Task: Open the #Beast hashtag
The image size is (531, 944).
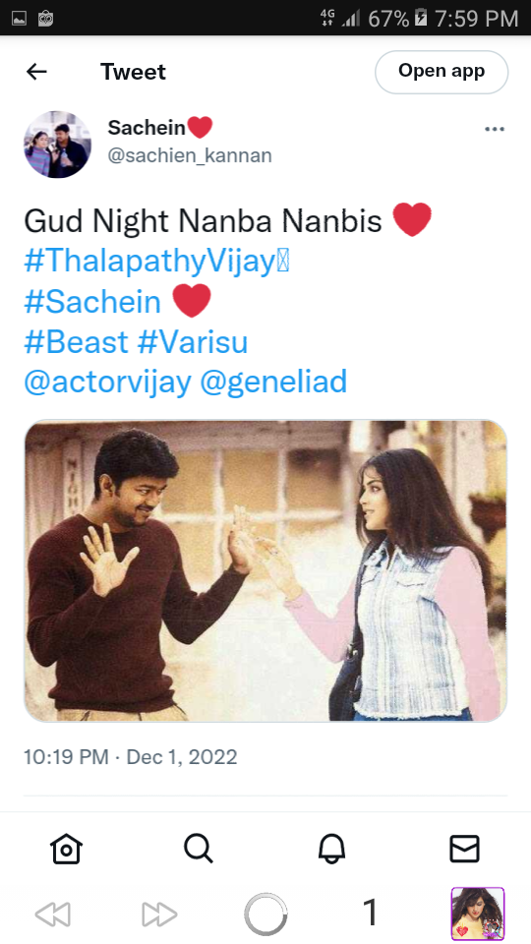Action: [77, 342]
